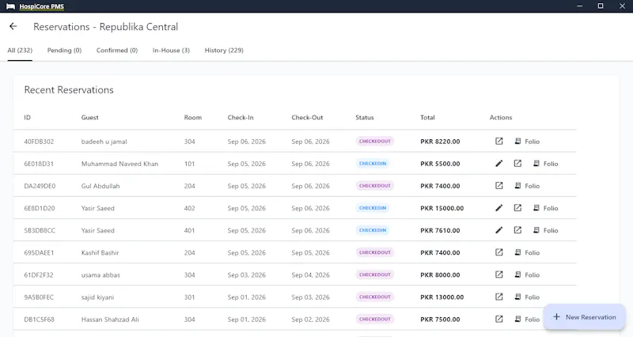View Folio for usama abbas
633x337 pixels.
pos(527,275)
